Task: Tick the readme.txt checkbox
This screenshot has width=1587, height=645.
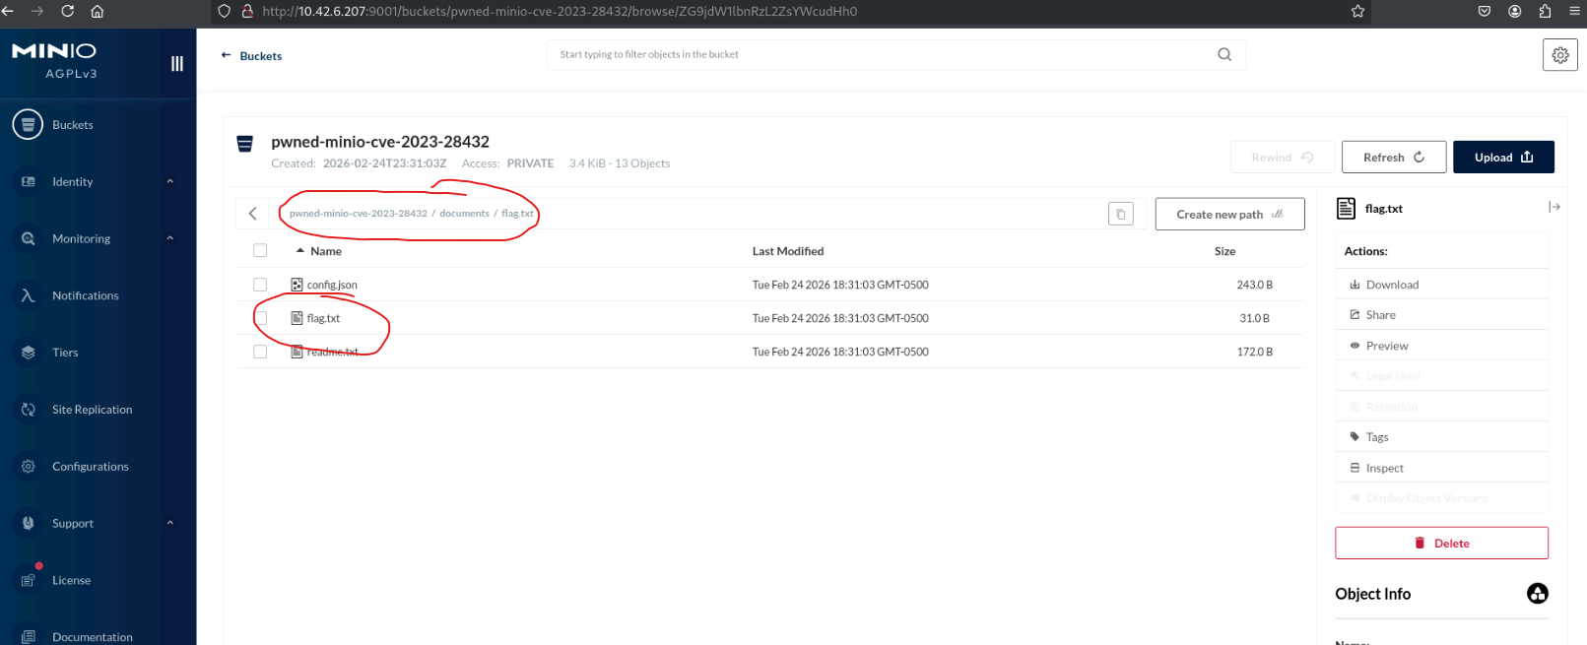Action: (260, 352)
